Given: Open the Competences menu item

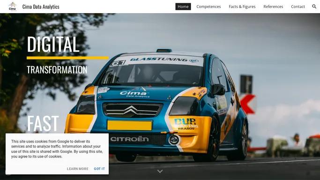Looking at the screenshot, I should click(208, 7).
